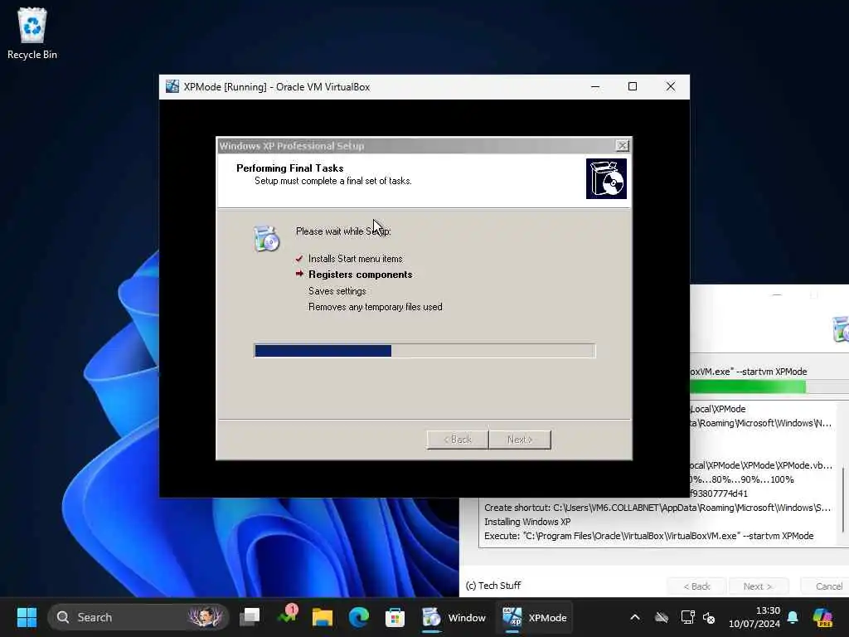Click the red checkmark next to Installs Start menu items
The height and width of the screenshot is (637, 849).
299,259
